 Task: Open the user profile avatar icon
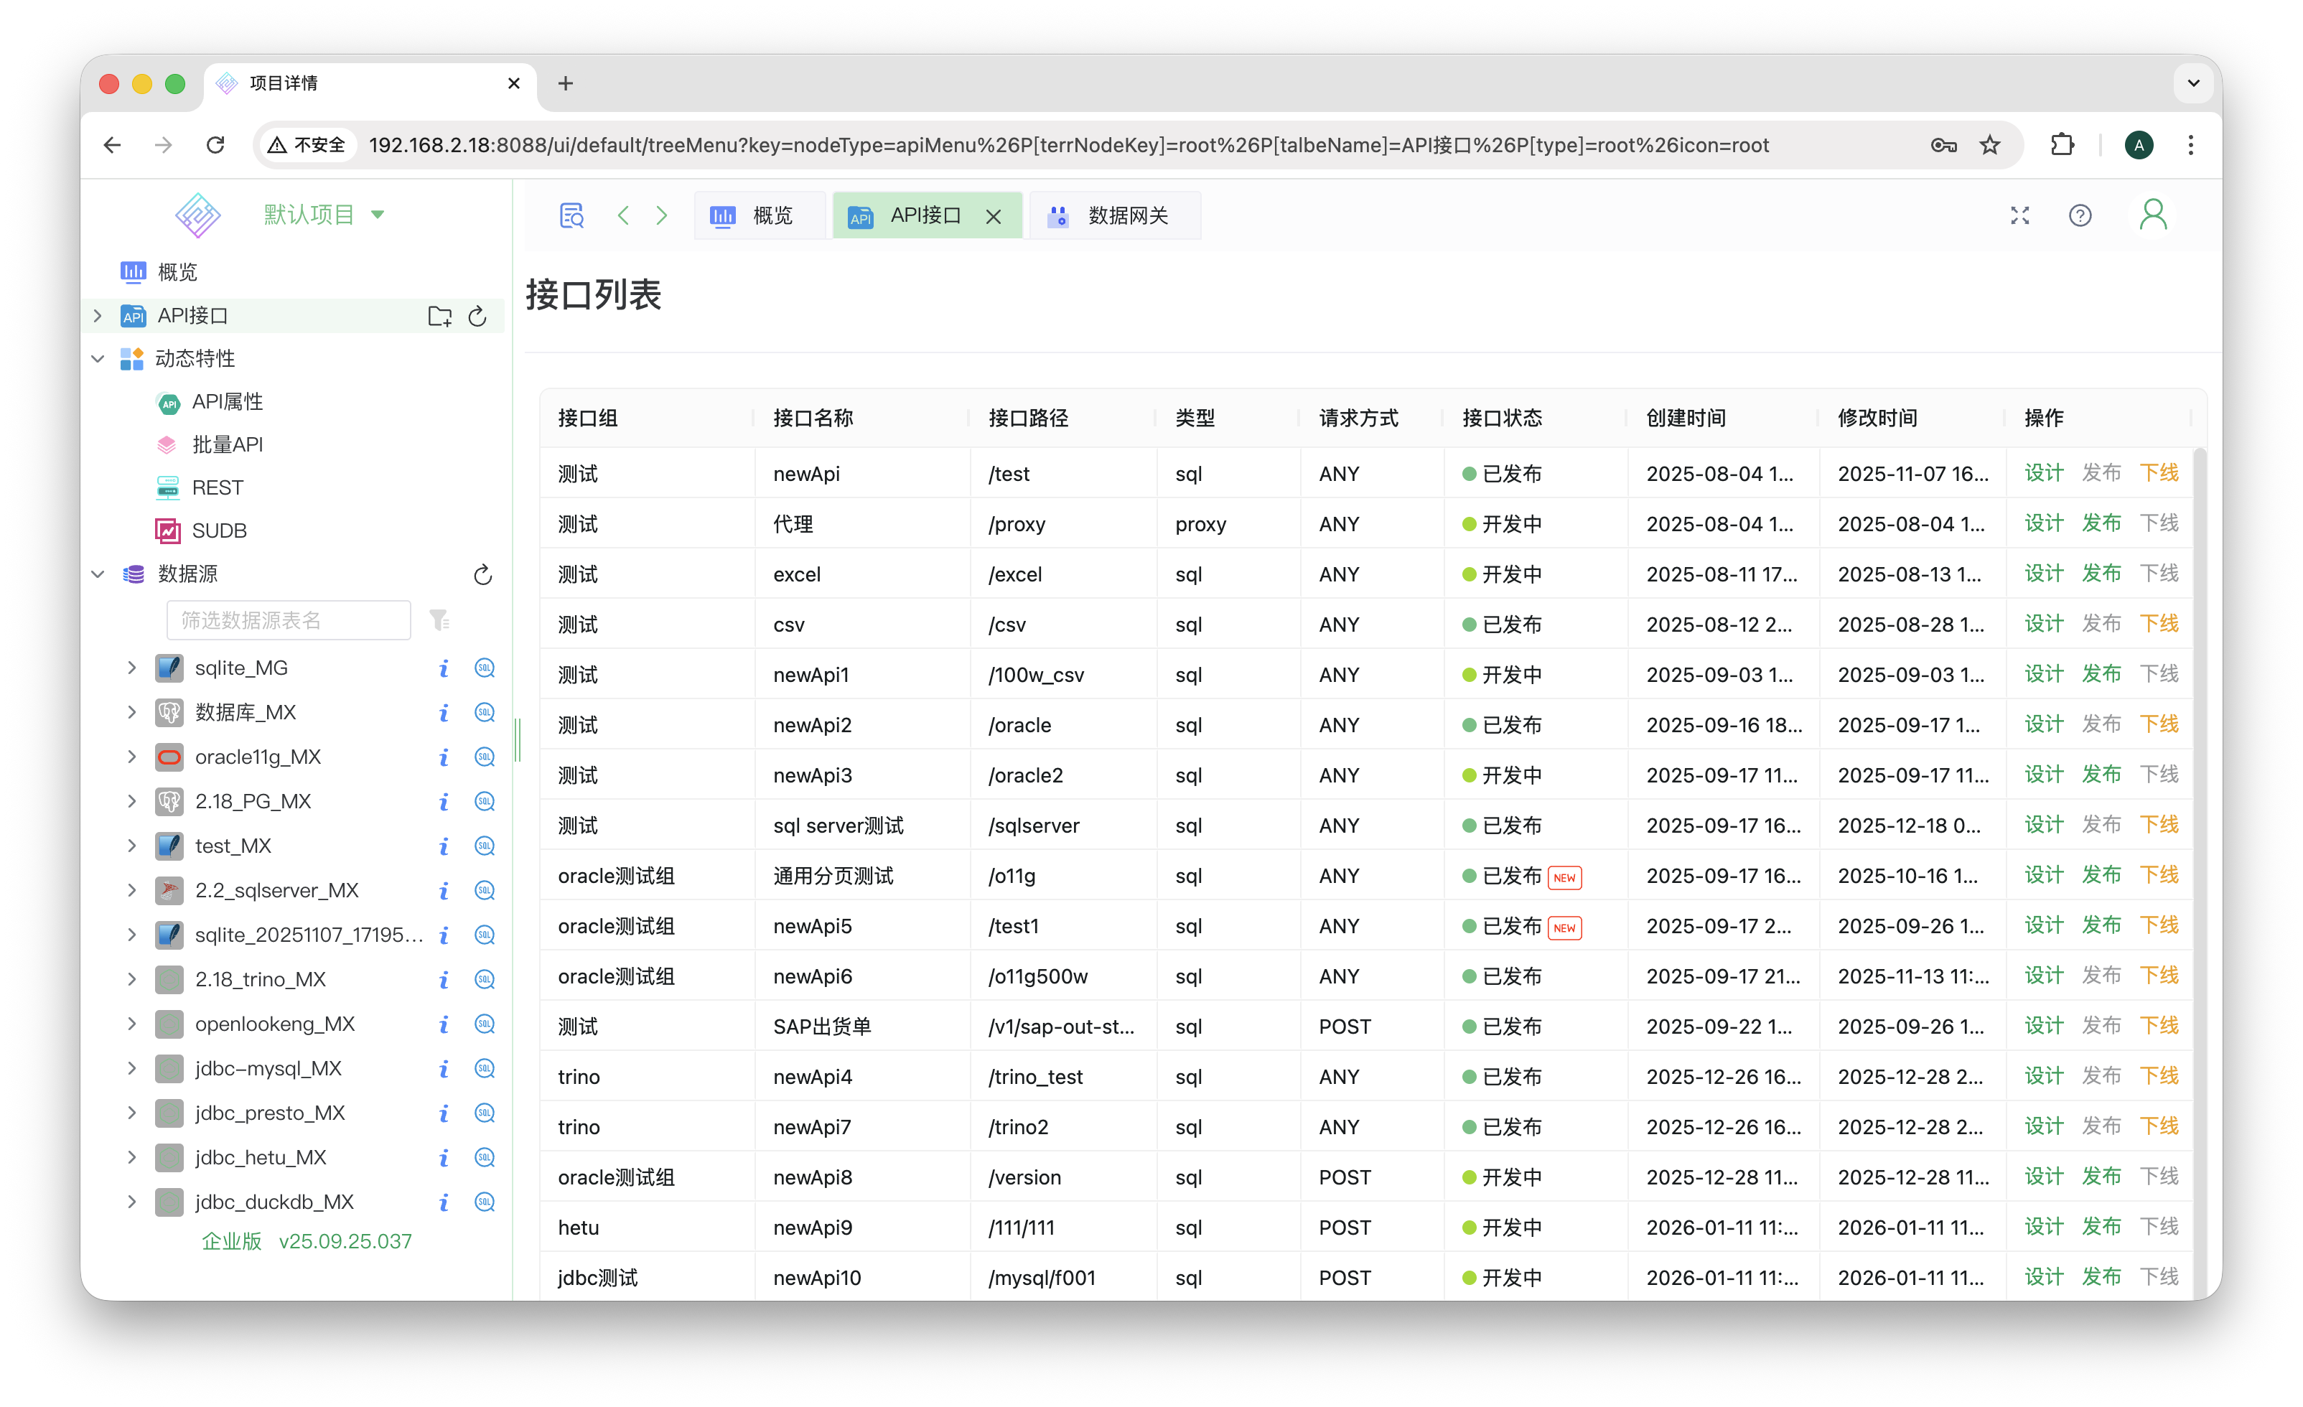coord(2154,216)
